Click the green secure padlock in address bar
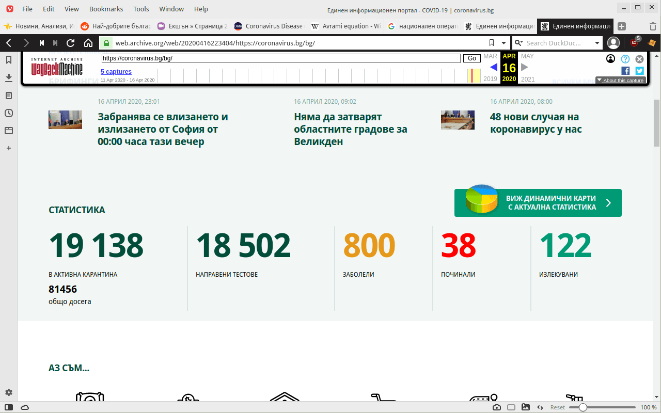This screenshot has height=413, width=661. coord(106,43)
